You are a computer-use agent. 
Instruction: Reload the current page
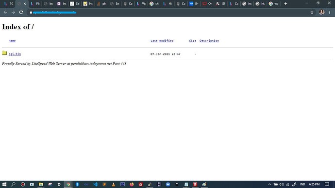pos(21,13)
